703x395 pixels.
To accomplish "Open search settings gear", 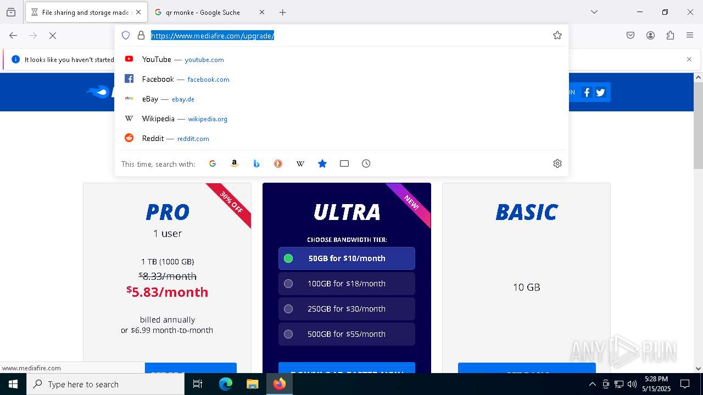I will pos(557,163).
